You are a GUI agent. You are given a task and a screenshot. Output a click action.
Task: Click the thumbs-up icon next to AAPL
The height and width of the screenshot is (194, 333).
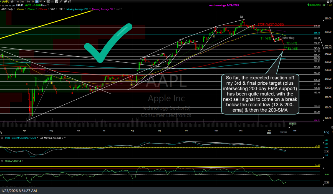[12, 2]
